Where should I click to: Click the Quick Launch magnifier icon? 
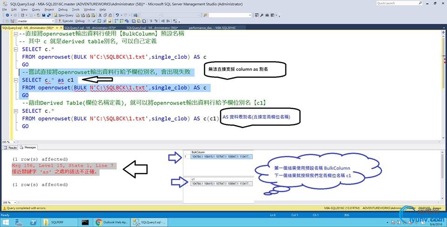click(420, 3)
